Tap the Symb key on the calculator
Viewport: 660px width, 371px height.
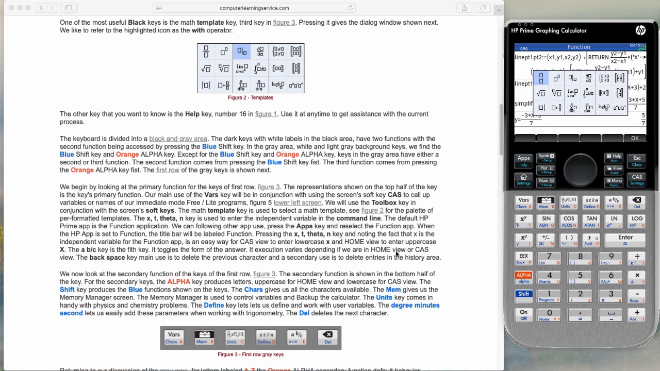(546, 158)
